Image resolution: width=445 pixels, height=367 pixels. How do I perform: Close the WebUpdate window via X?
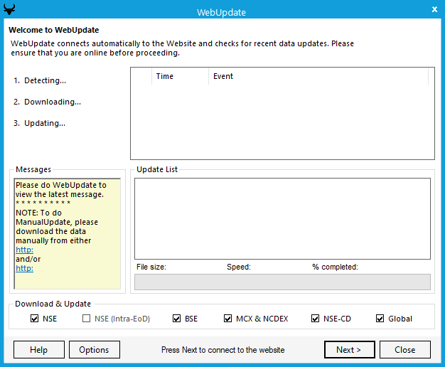[x=434, y=9]
